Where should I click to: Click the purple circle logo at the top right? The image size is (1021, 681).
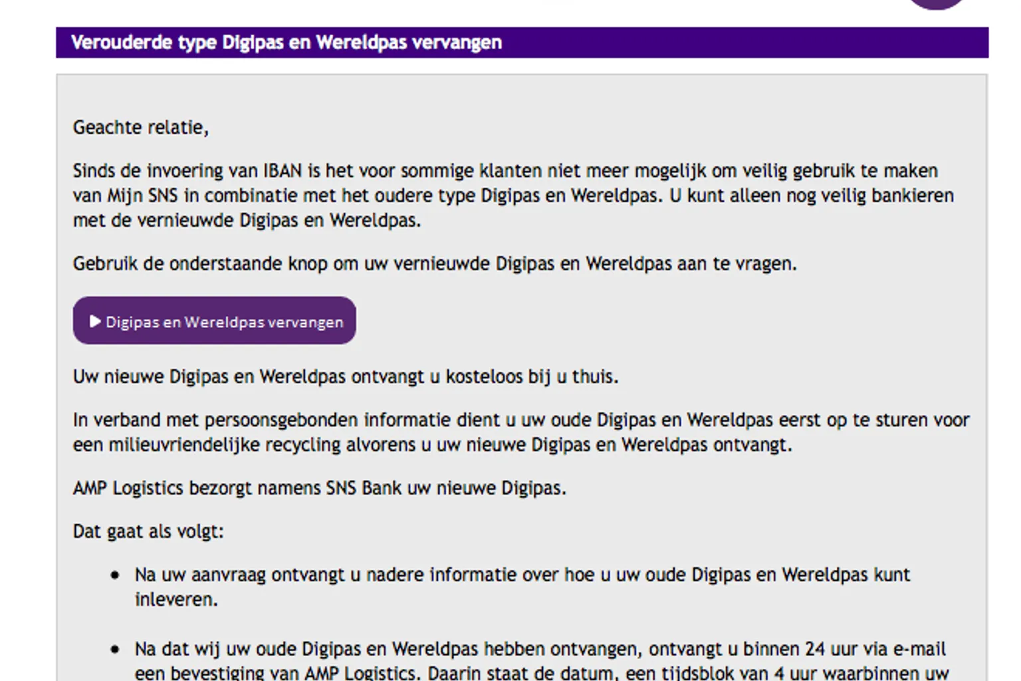pos(936,3)
